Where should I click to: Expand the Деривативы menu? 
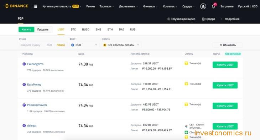coord(128,6)
